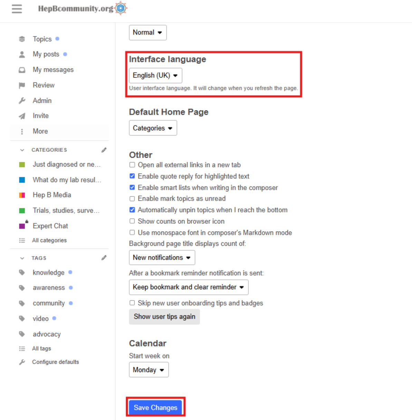Expand the More sidebar menu item

tap(40, 131)
